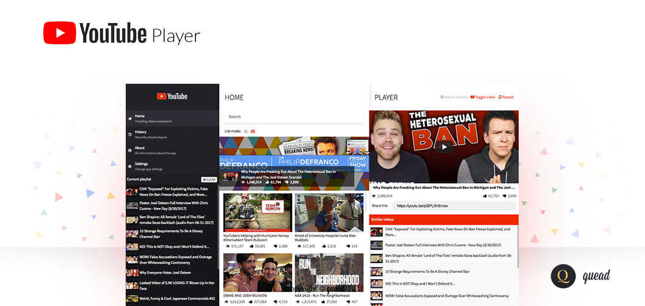Image resolution: width=645 pixels, height=306 pixels.
Task: Play playlist item 'Ben Shapiro' in sidebar
Action: click(x=171, y=220)
